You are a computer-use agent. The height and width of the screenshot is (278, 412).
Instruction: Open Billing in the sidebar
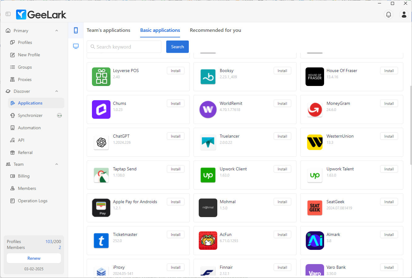36,176
